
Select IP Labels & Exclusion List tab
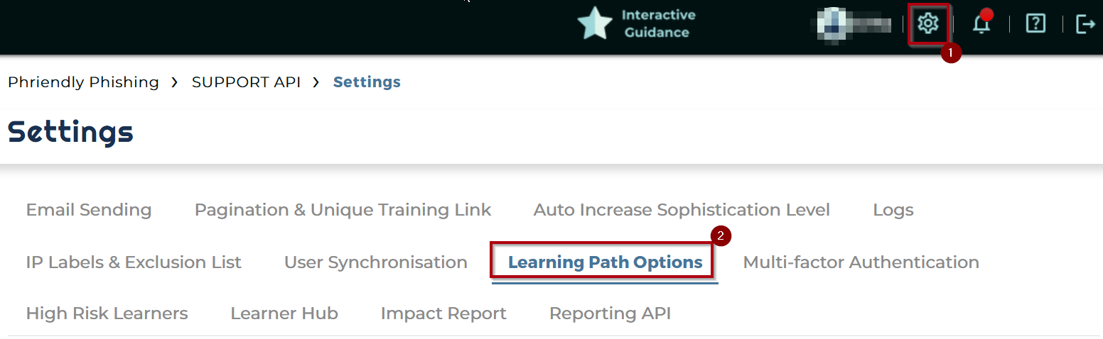(134, 262)
